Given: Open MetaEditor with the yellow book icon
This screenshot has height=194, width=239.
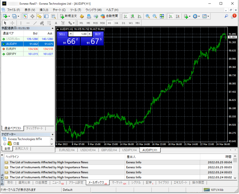Looking at the screenshot, I should click(82, 16).
